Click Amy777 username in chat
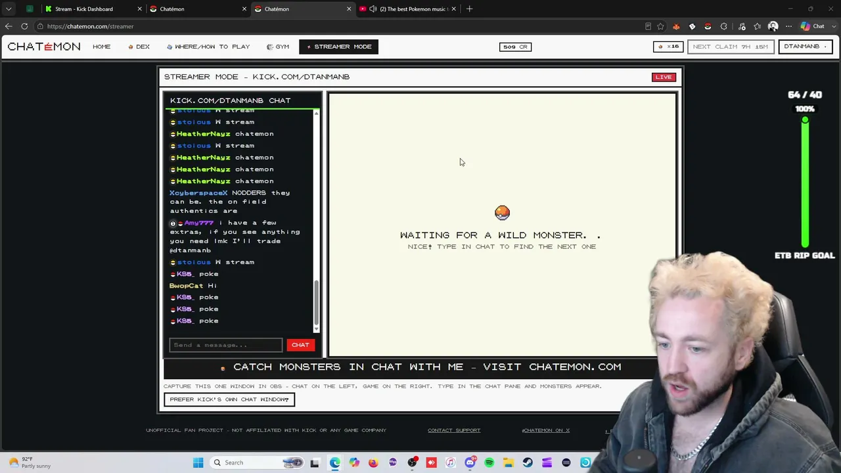The image size is (841, 473). tap(199, 223)
